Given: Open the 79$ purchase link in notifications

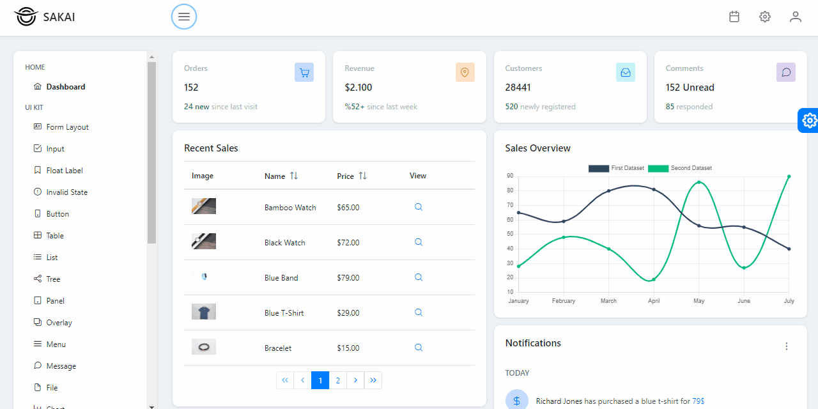Looking at the screenshot, I should [698, 401].
